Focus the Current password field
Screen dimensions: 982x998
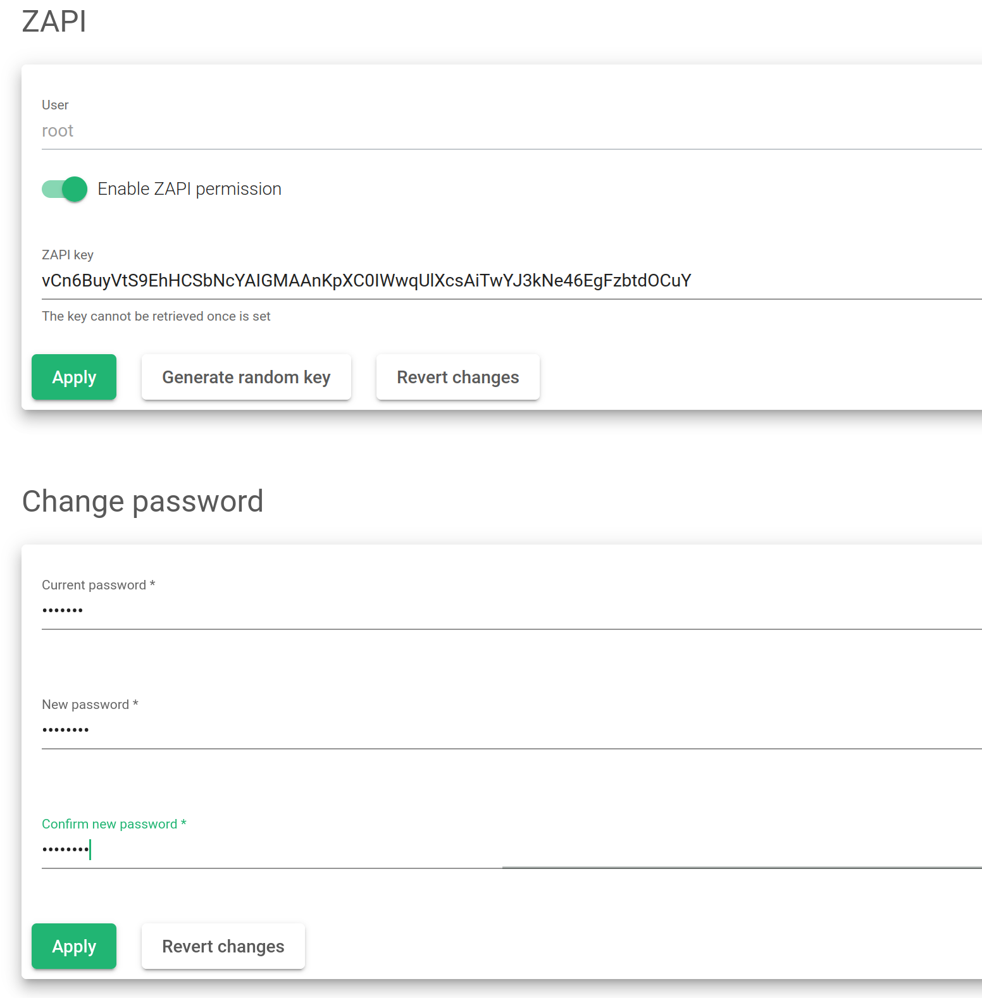pos(511,611)
